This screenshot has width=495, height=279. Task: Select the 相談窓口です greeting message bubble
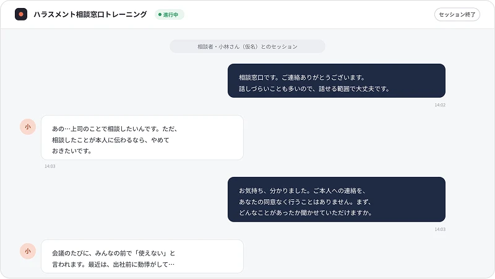pyautogui.click(x=336, y=81)
